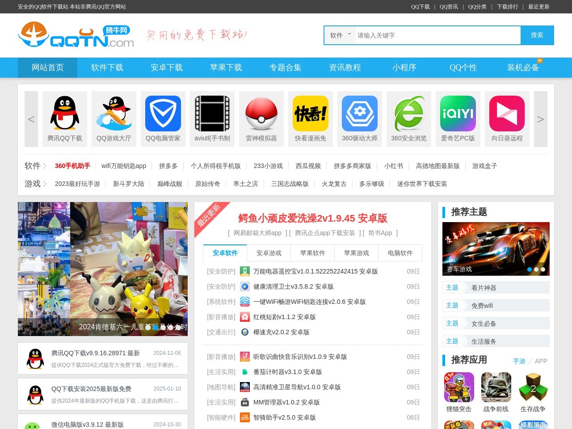Open the 360驱动大师 gear icon

360,114
